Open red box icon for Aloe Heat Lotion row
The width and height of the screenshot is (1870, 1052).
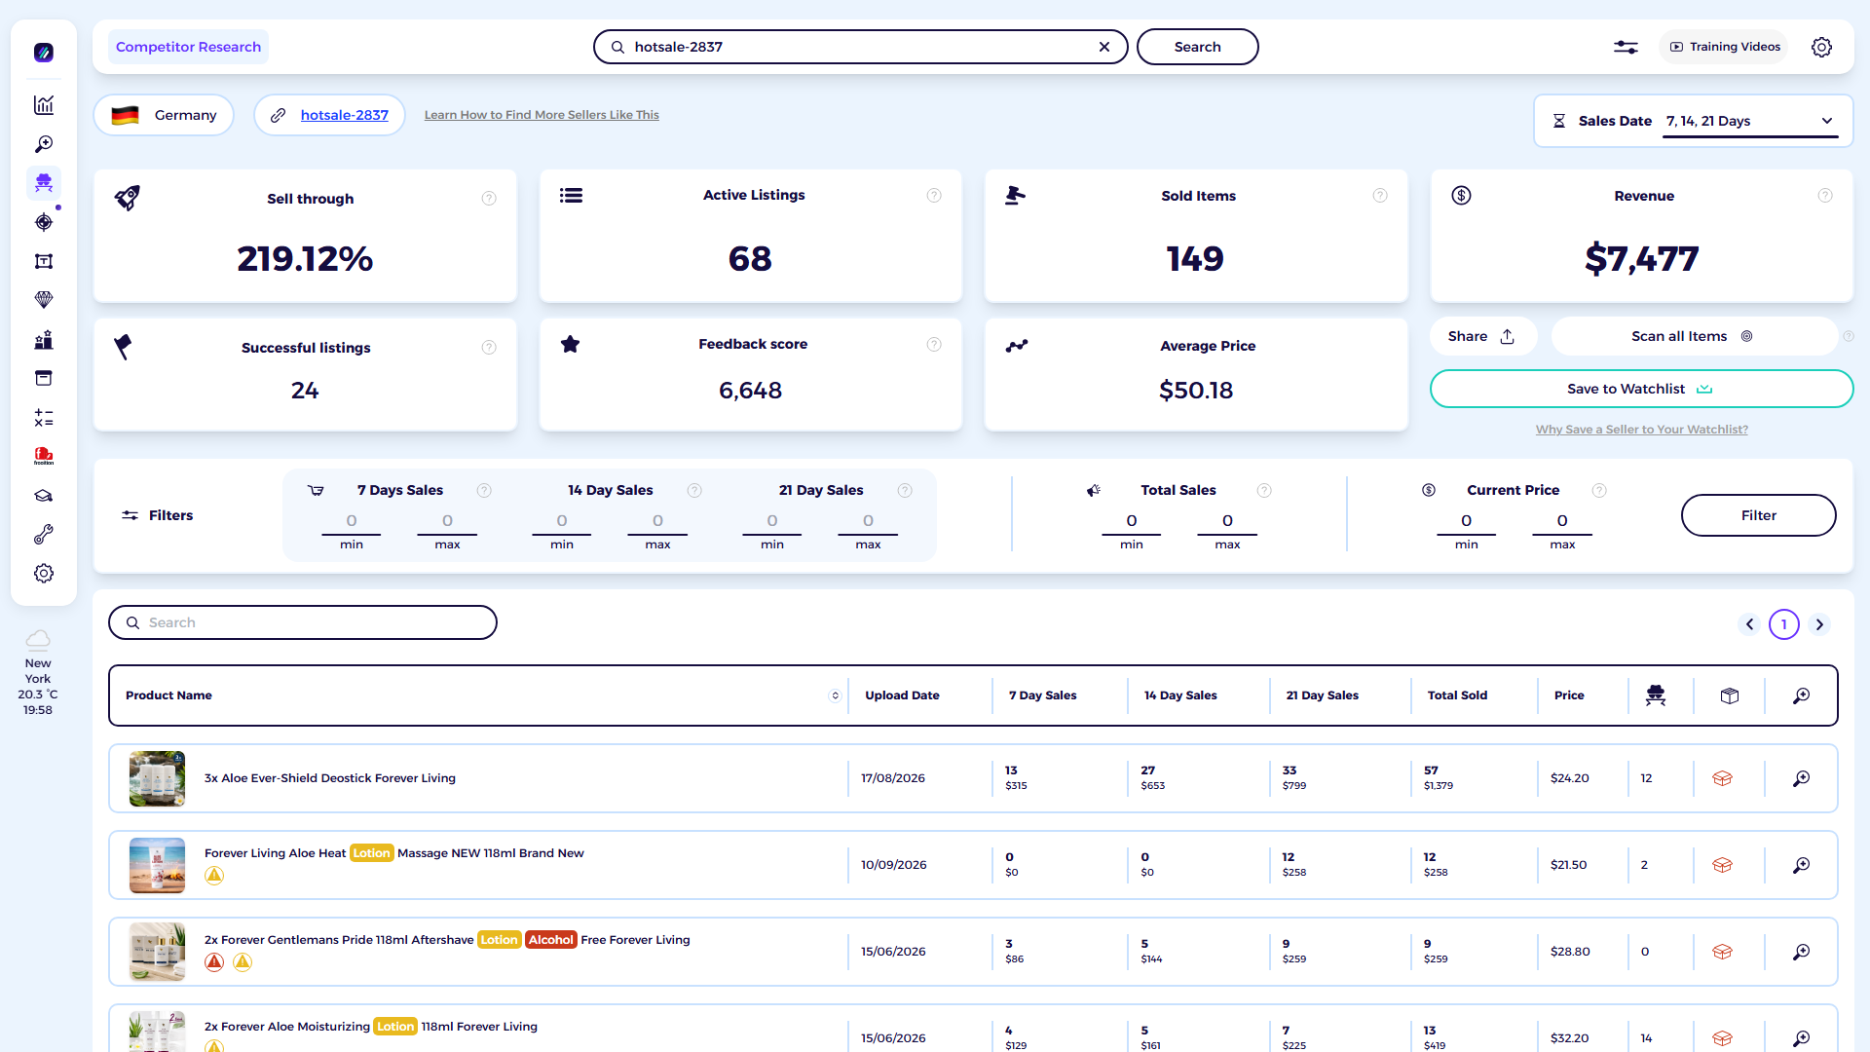point(1722,865)
